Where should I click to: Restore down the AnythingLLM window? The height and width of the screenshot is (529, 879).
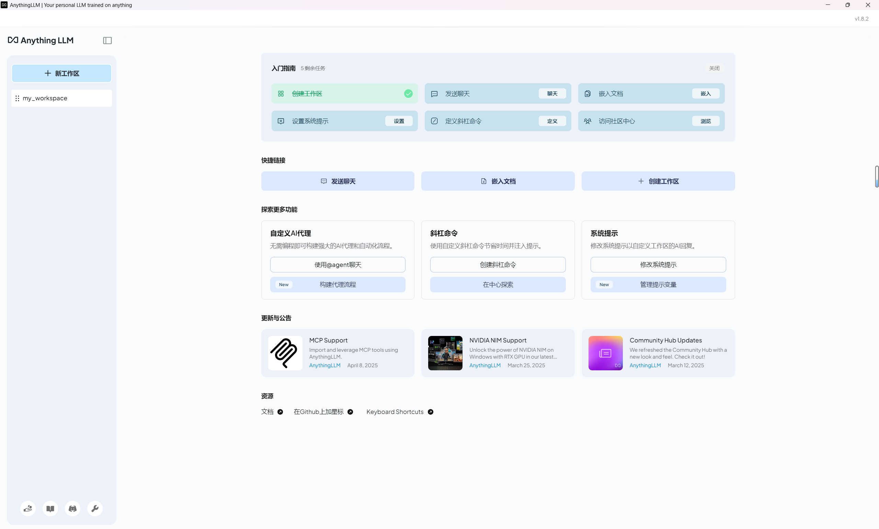click(848, 5)
